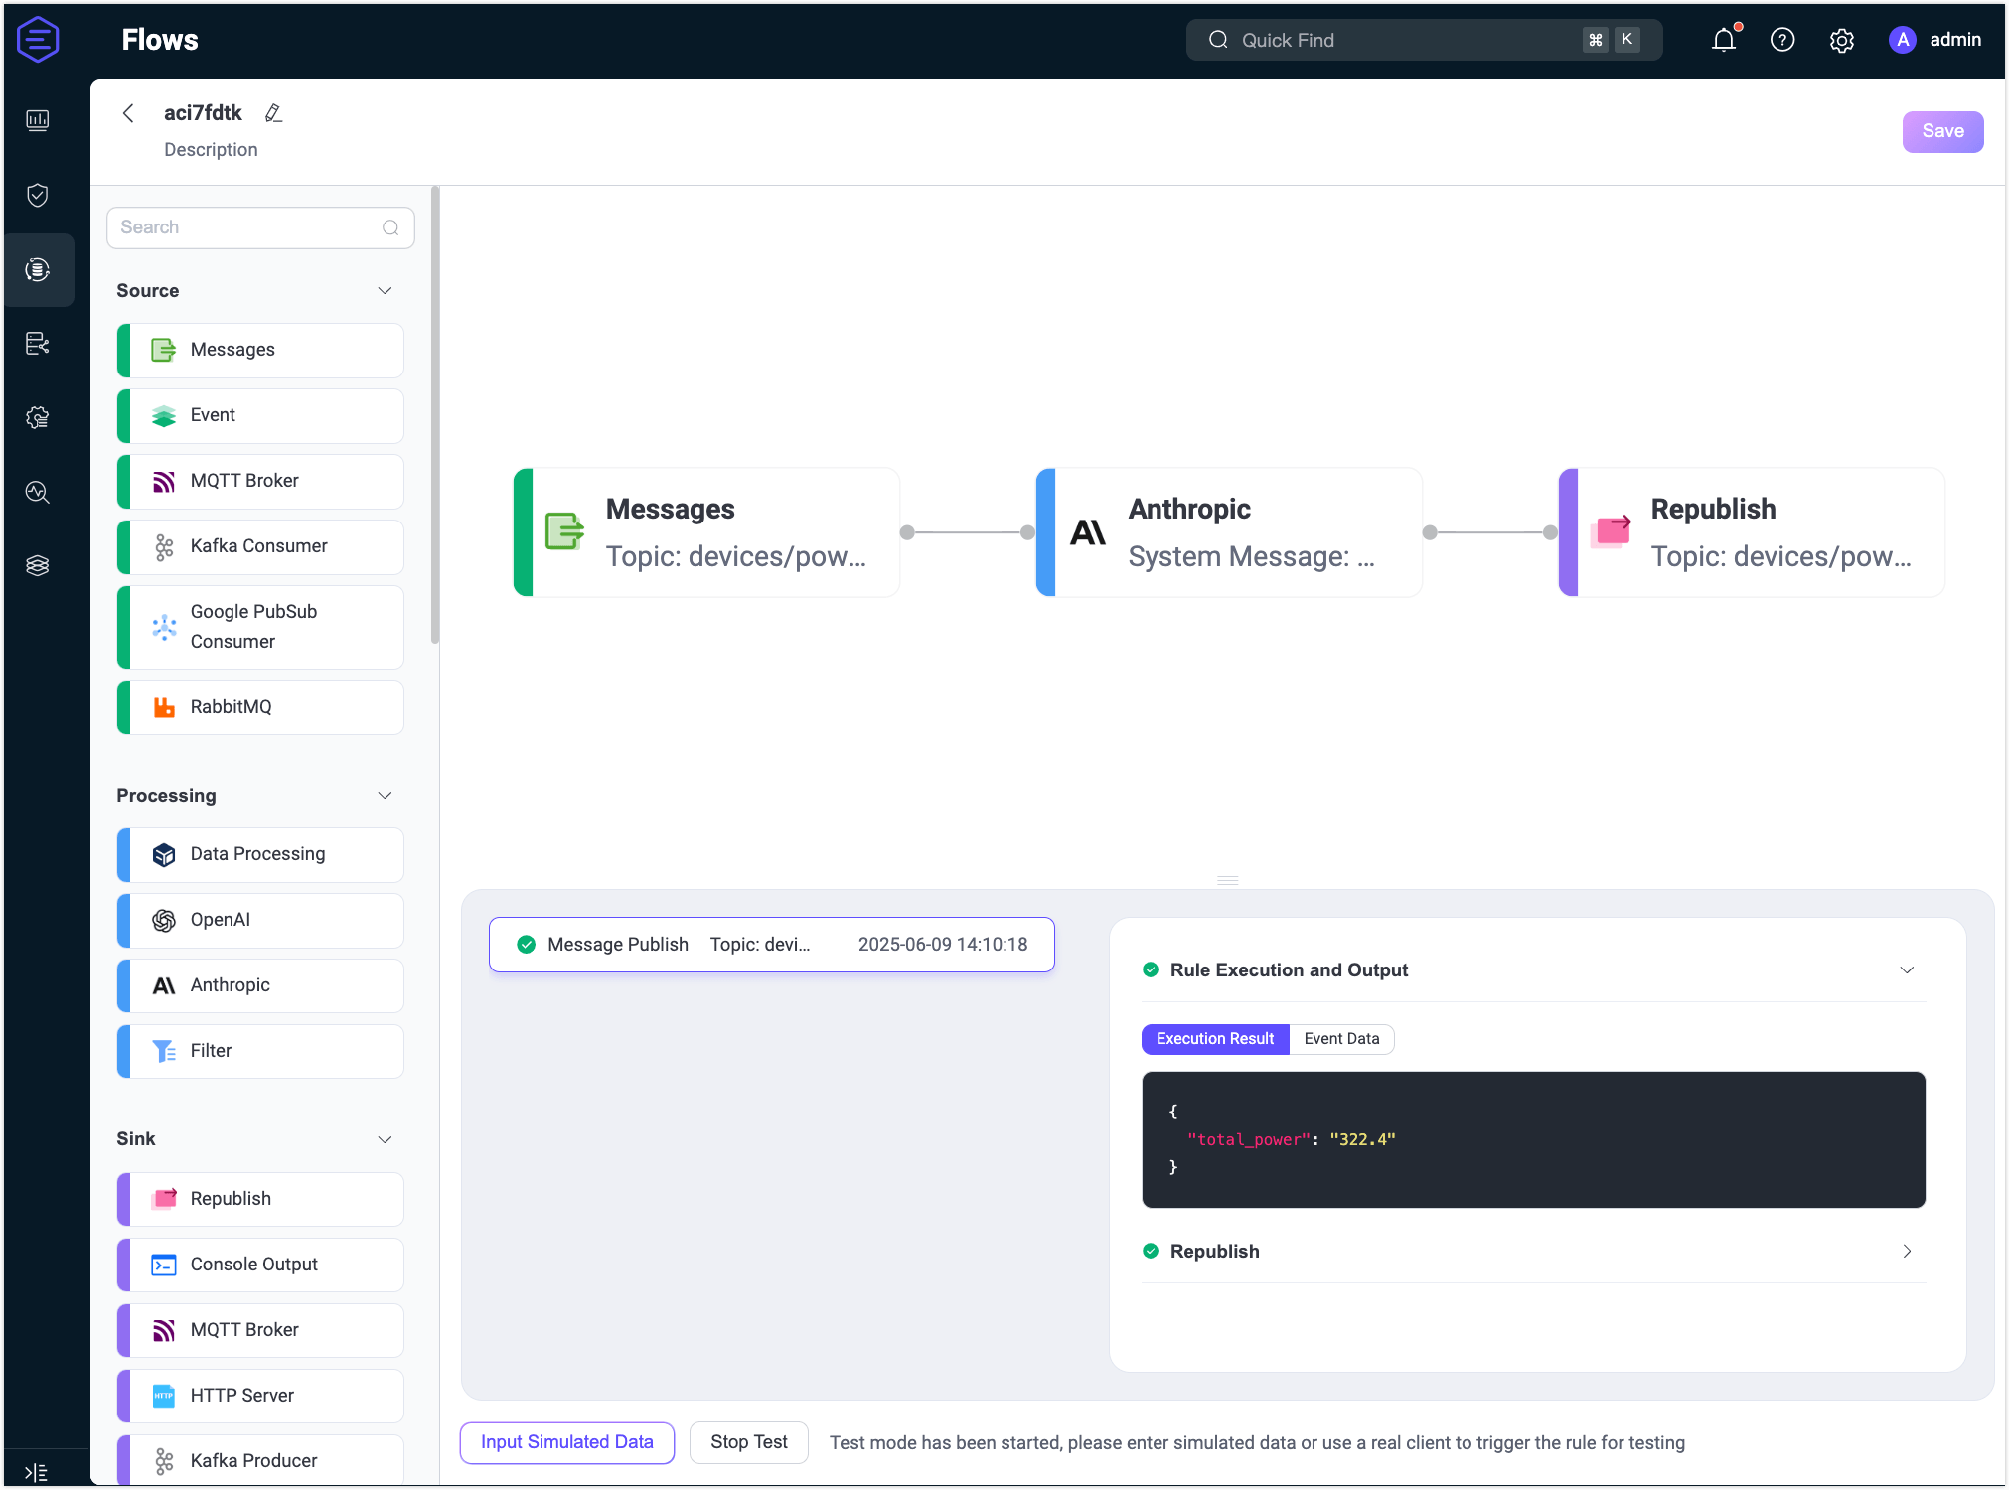Switch to Event Data tab
2009x1490 pixels.
(1341, 1038)
